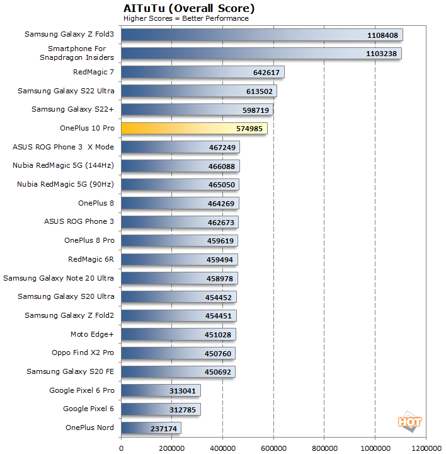446x454 pixels.
Task: Select the Samsung Galaxy S20 FE label
Action: (x=71, y=371)
